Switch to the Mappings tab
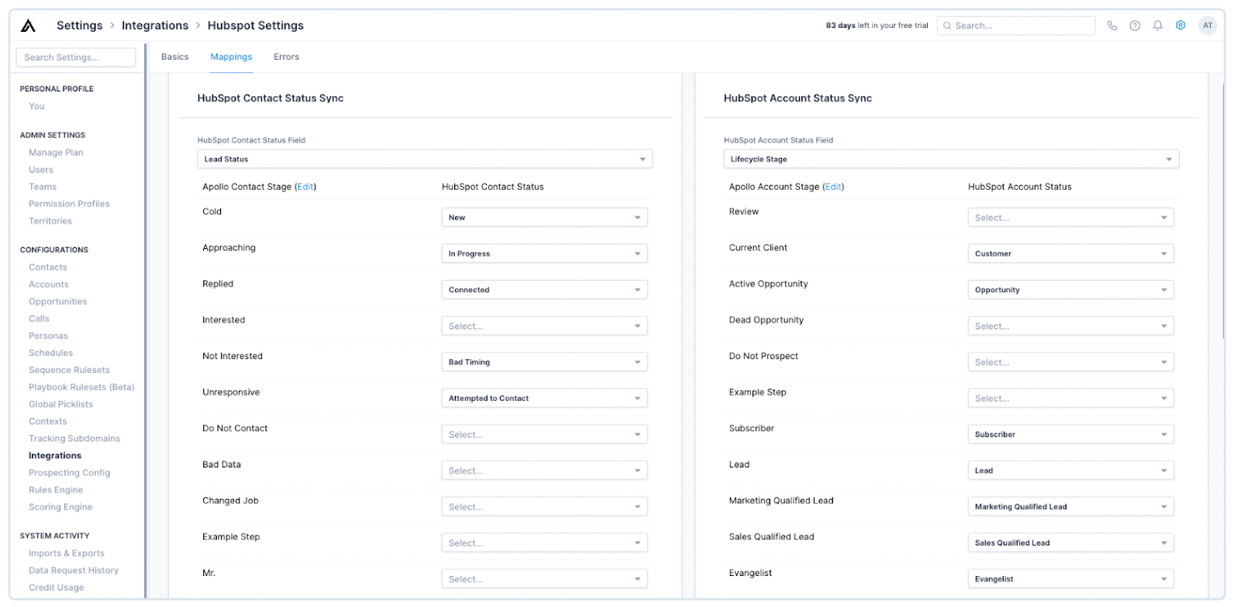1240x607 pixels. pos(231,57)
